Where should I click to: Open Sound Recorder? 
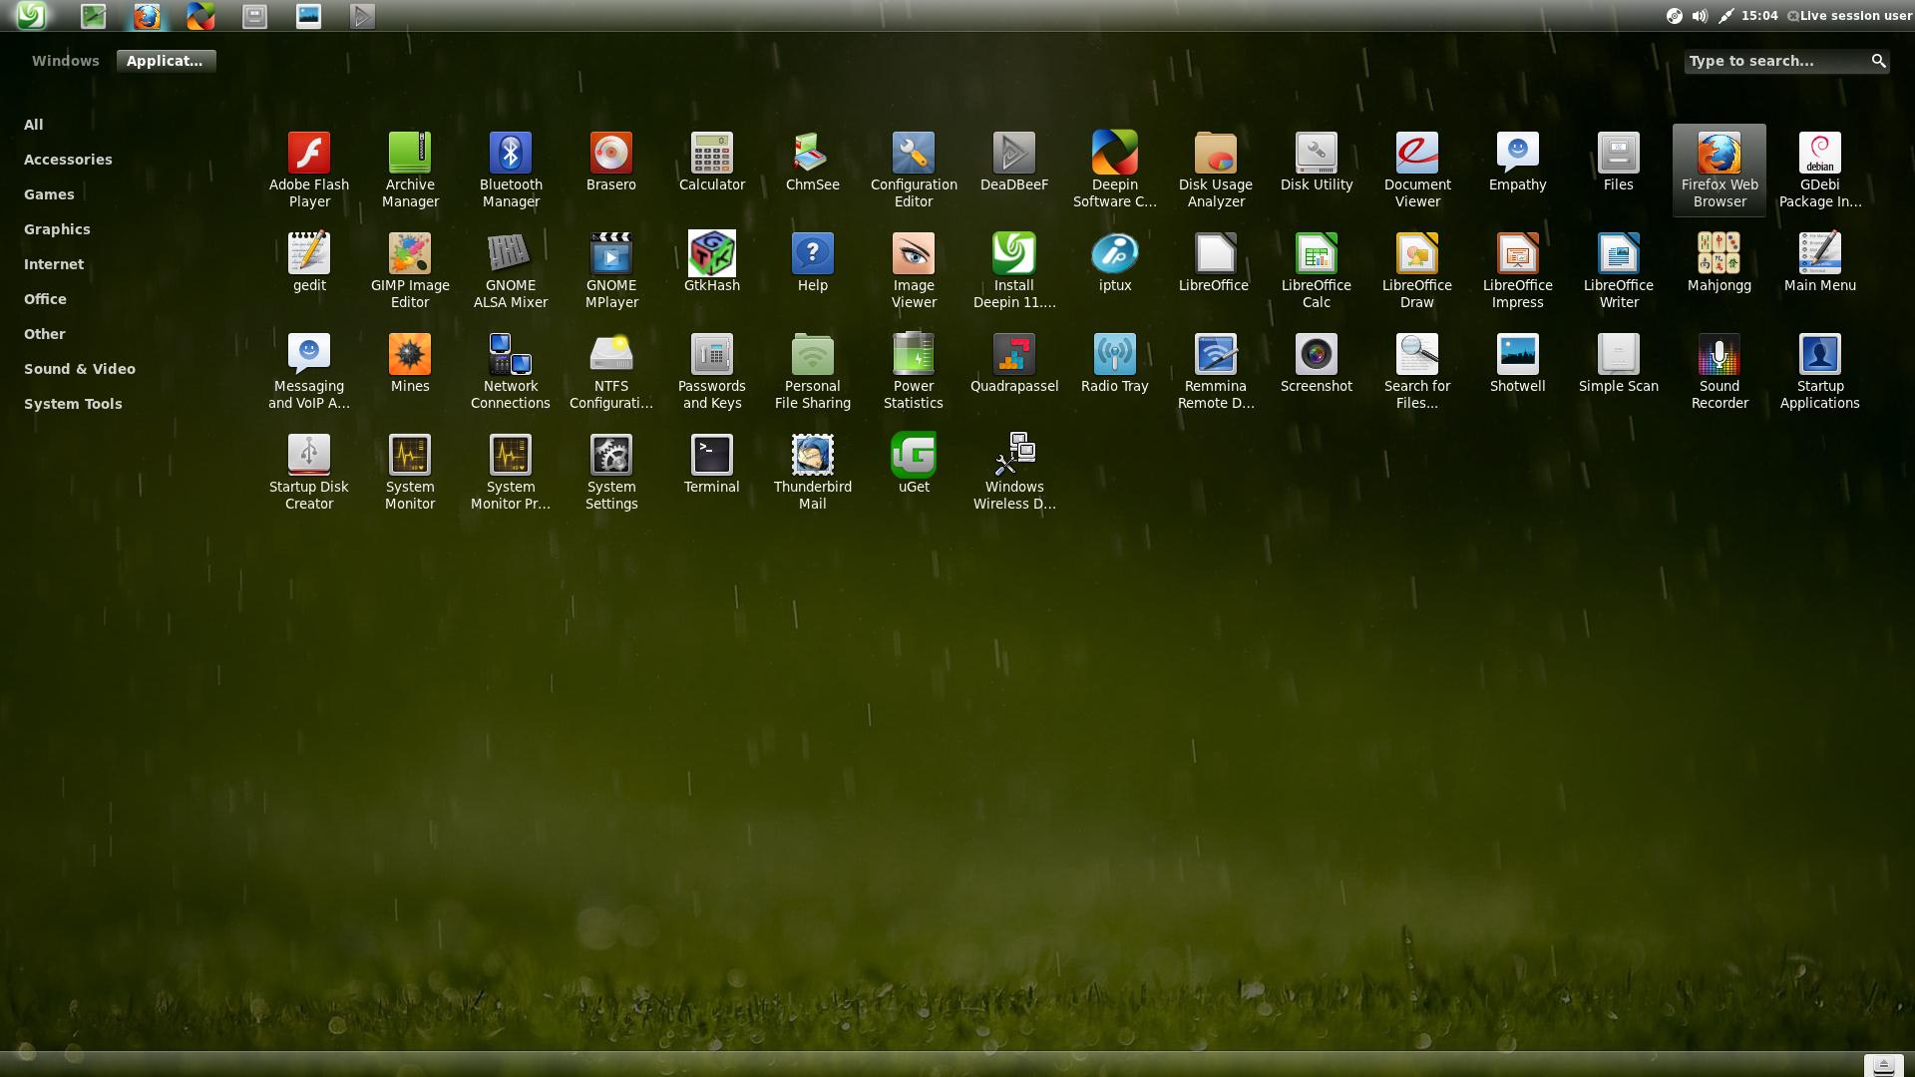(x=1720, y=371)
